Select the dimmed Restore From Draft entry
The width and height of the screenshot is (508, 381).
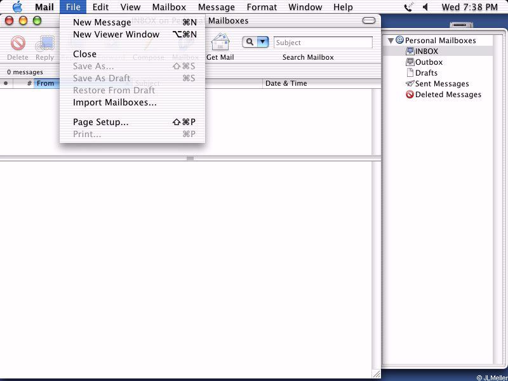tap(133, 90)
